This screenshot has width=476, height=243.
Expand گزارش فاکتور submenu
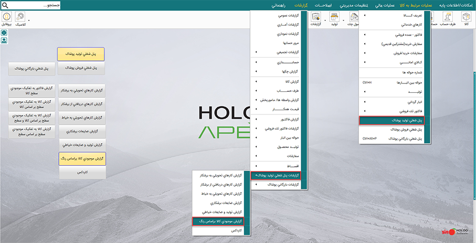tap(276, 119)
